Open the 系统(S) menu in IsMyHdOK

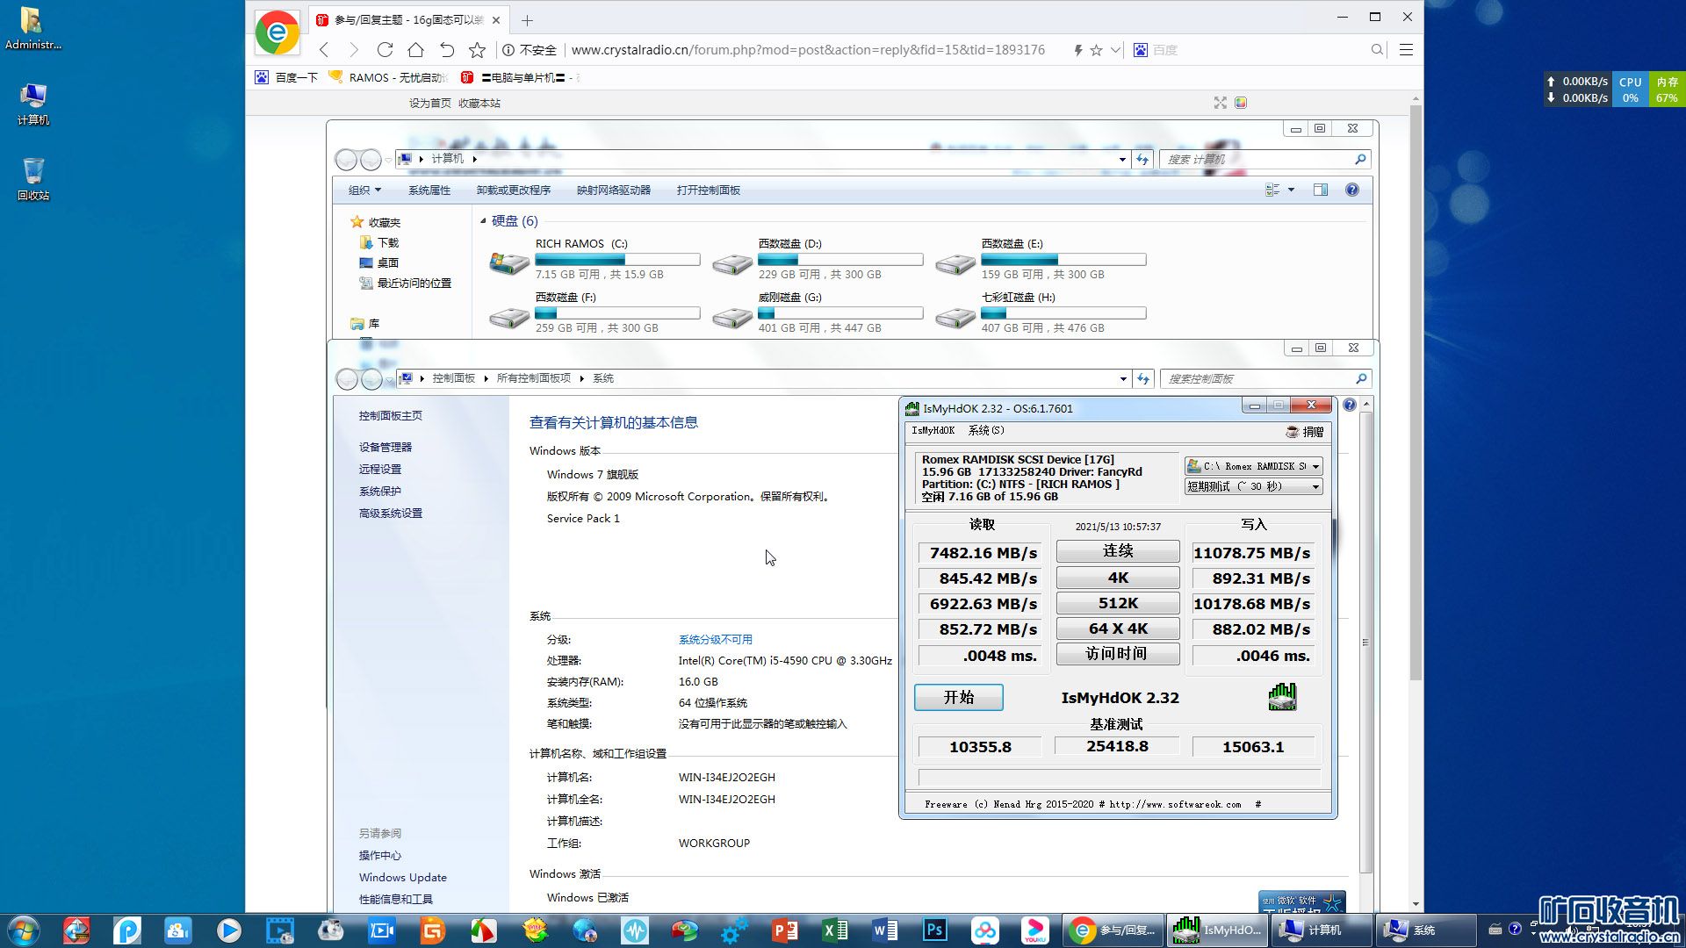pyautogui.click(x=985, y=430)
